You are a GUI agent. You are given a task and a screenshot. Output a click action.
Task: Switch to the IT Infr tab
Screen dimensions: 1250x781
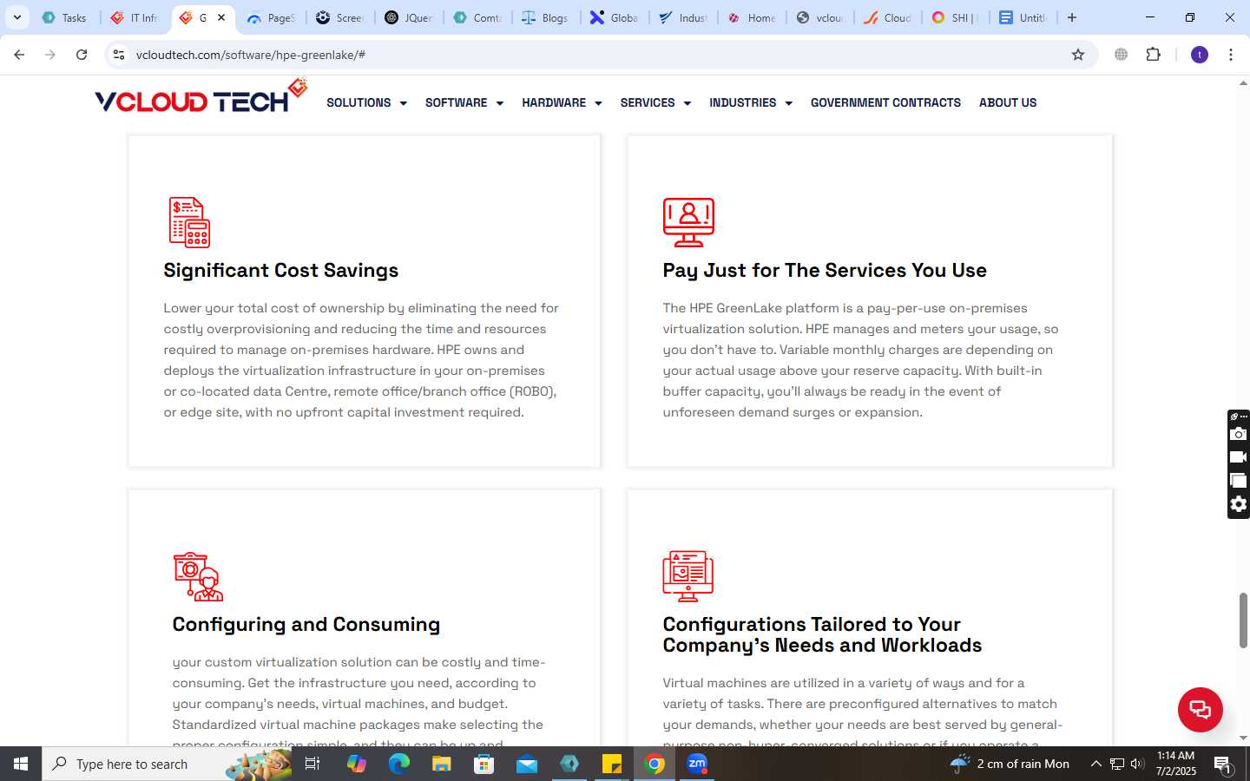pyautogui.click(x=135, y=17)
